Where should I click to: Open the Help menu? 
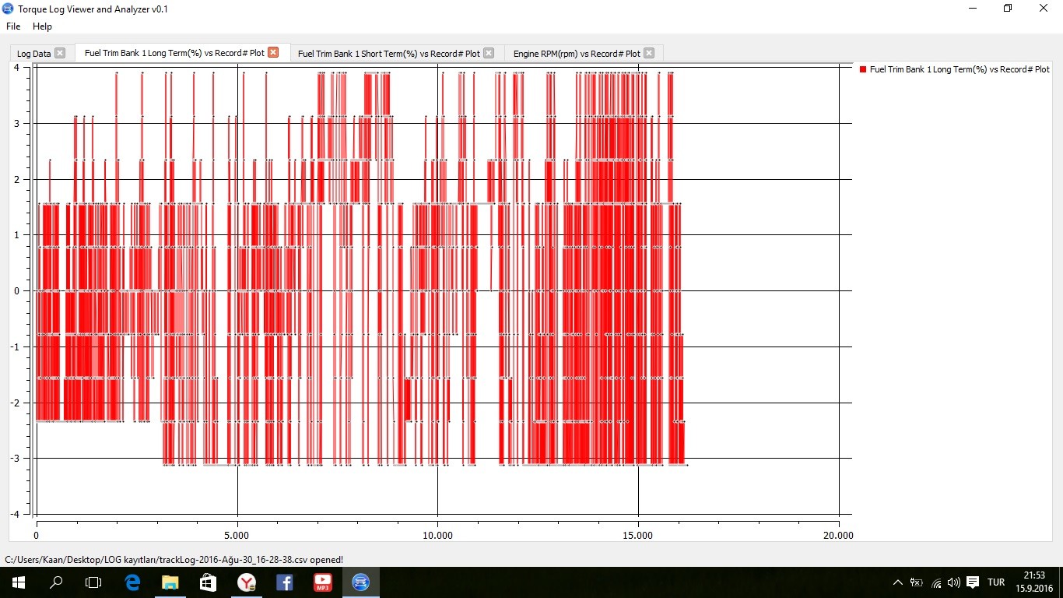42,26
